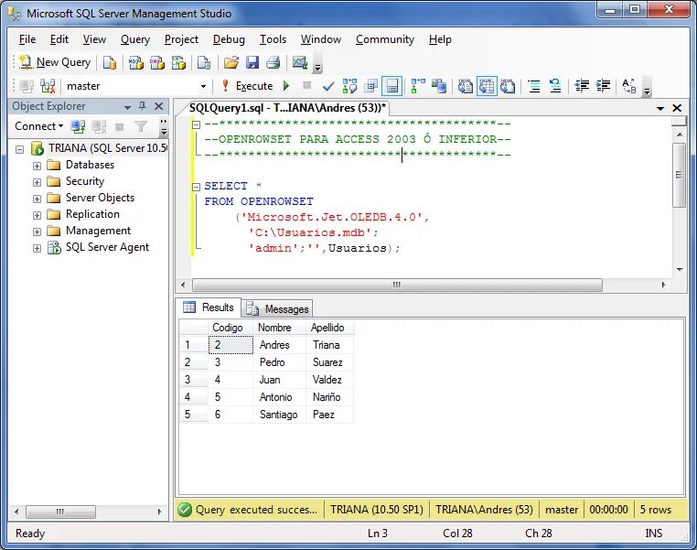697x550 pixels.
Task: Click the New Query toolbar button
Action: (x=56, y=63)
